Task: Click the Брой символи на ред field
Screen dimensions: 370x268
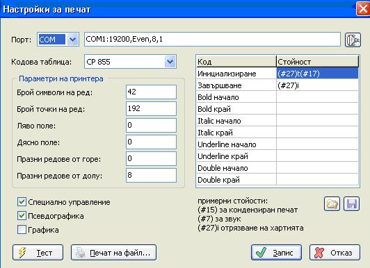Action: coord(151,92)
